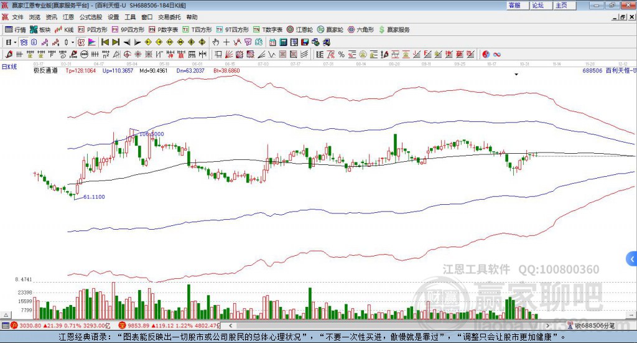
Task: Click the 106.5000 high price label
Action: point(152,134)
